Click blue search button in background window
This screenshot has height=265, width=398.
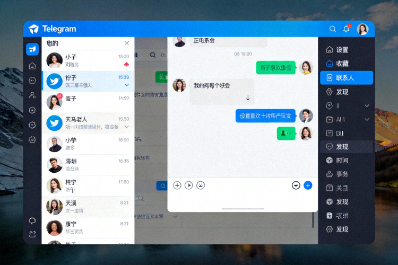pyautogui.click(x=162, y=186)
